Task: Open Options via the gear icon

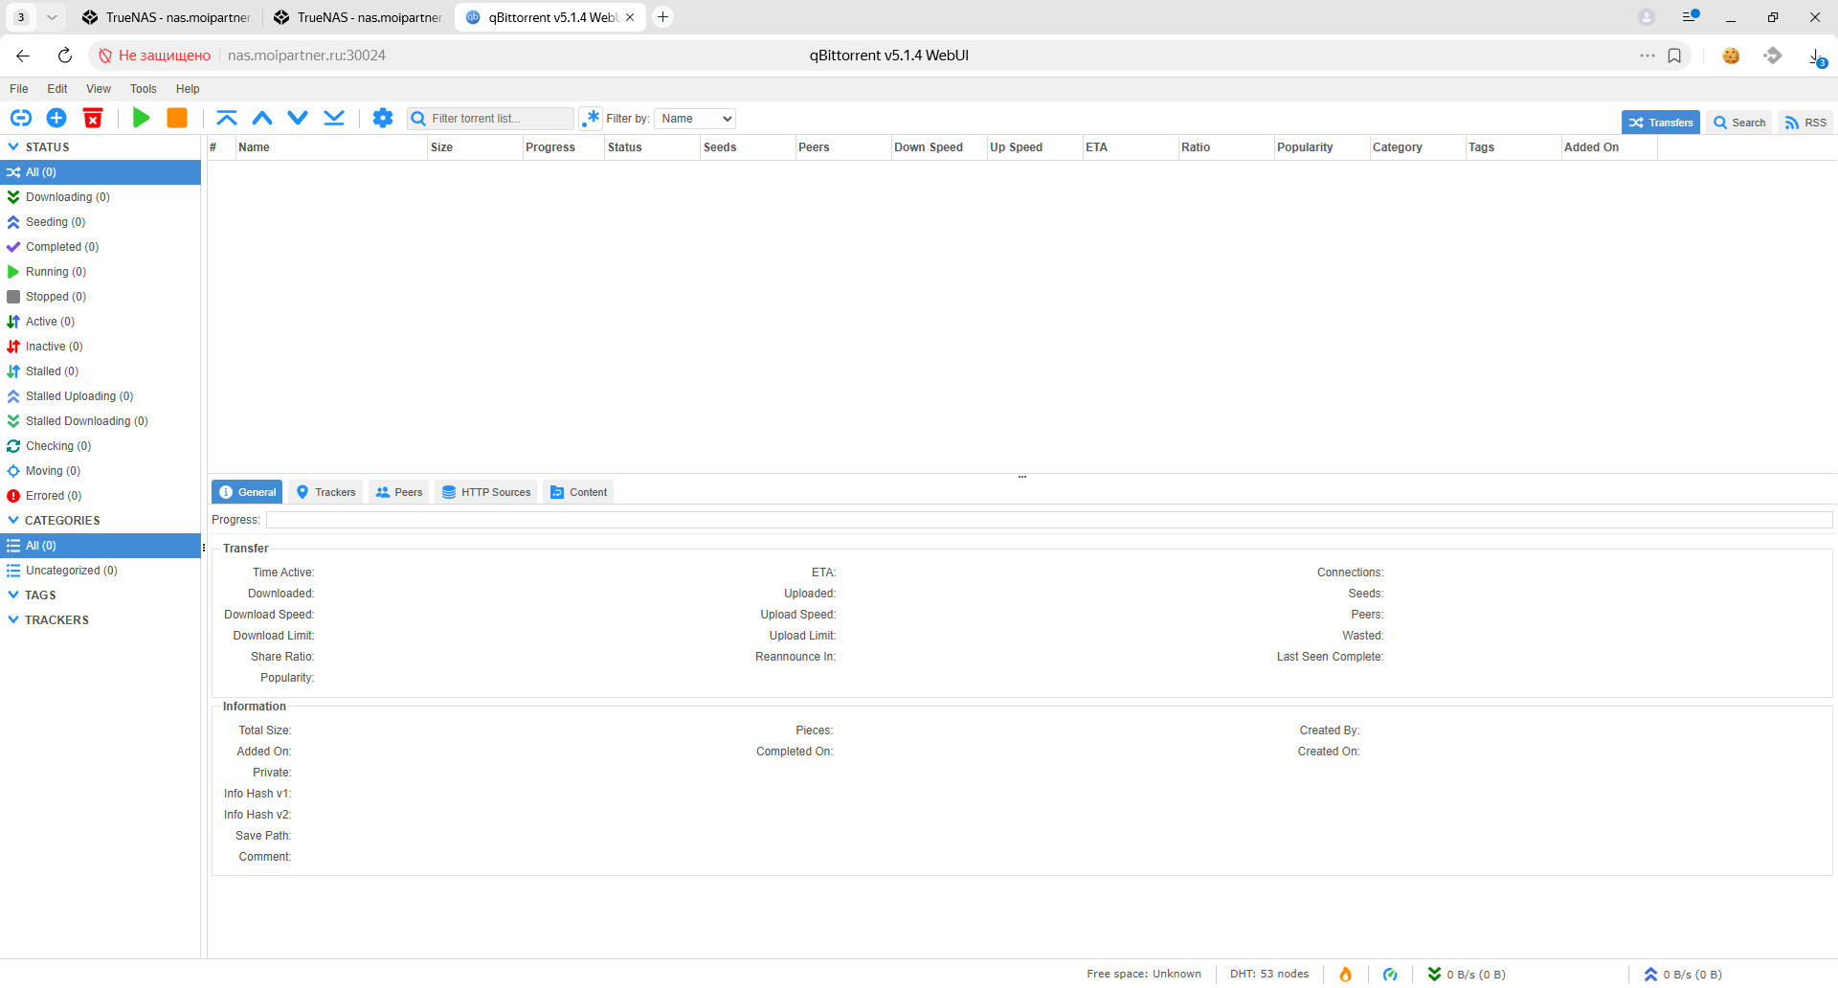Action: click(x=383, y=118)
